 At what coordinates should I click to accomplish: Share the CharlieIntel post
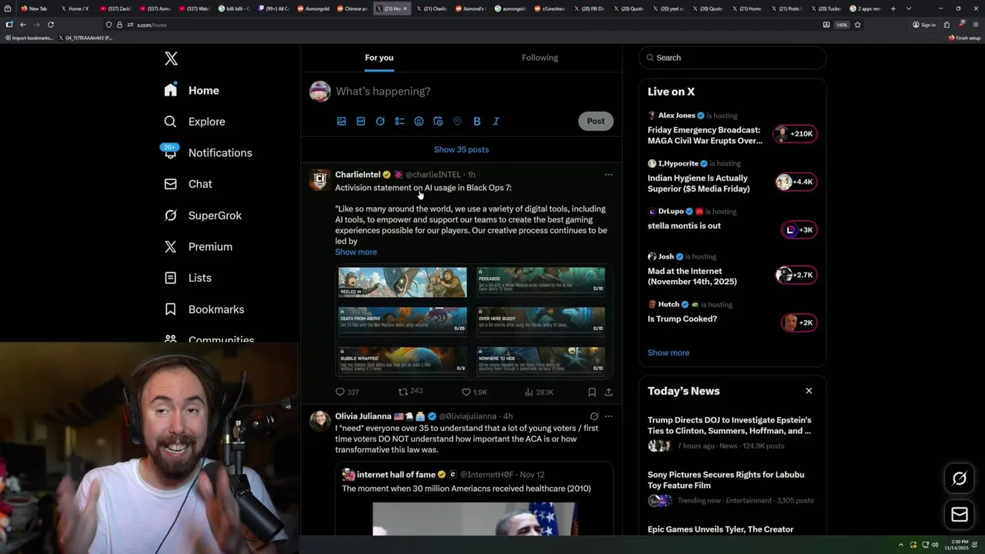(x=609, y=392)
